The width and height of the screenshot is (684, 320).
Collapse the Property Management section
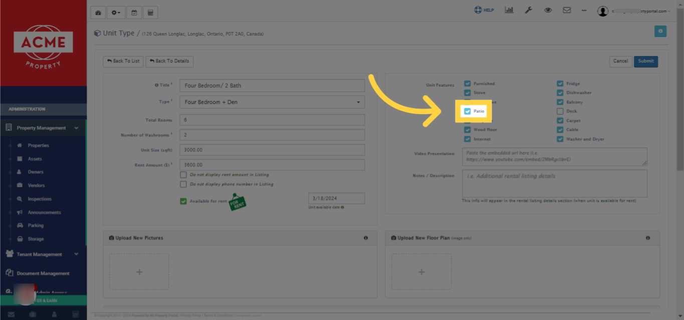[43, 128]
